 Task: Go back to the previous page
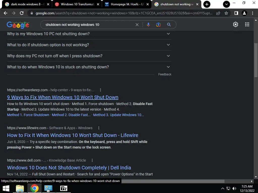click(6, 13)
